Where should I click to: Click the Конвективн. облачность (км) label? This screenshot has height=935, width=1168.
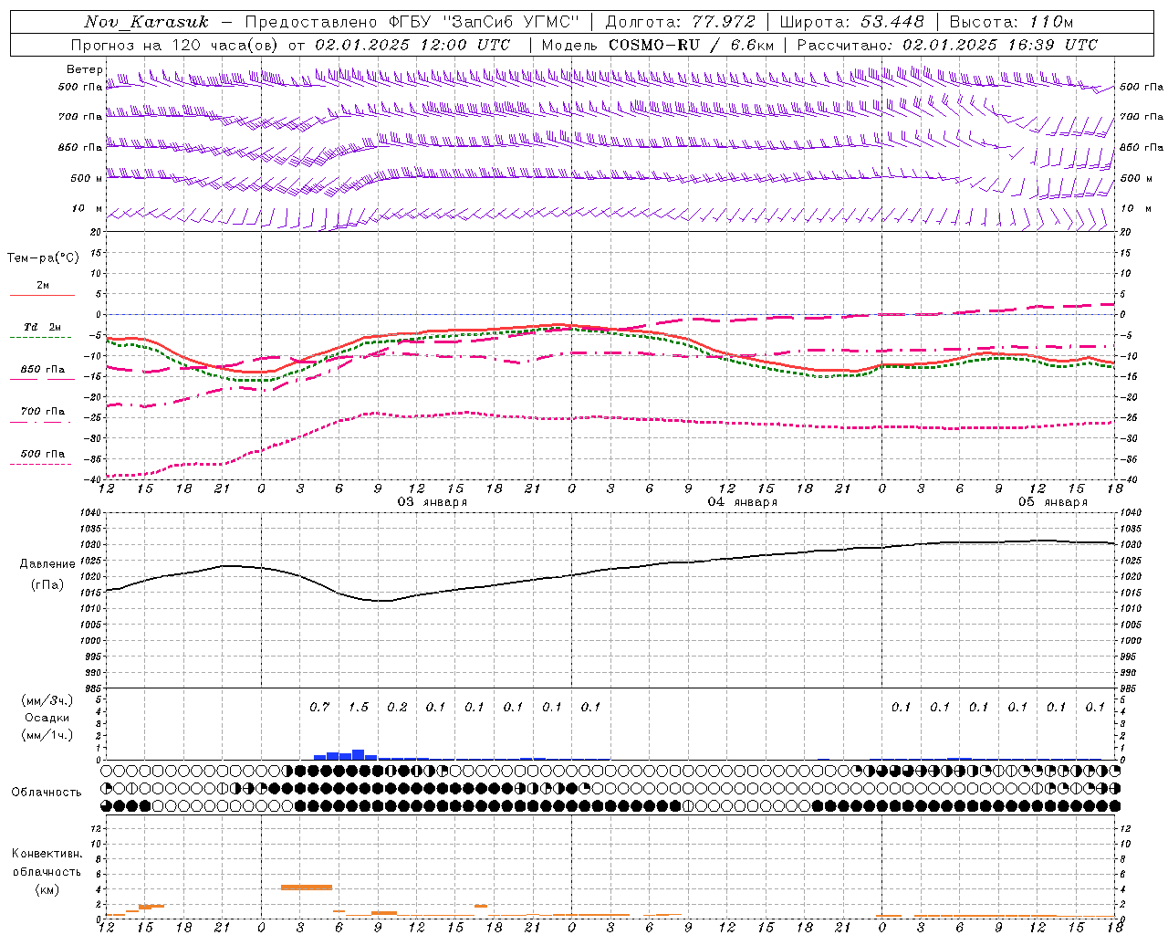coord(47,871)
